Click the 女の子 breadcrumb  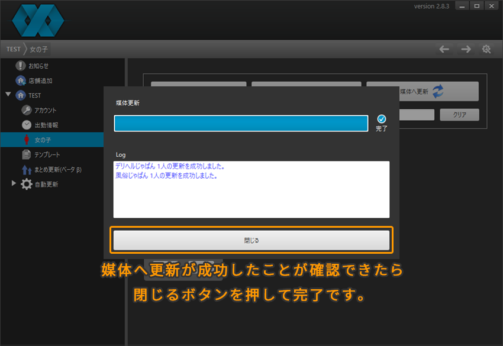pos(39,49)
